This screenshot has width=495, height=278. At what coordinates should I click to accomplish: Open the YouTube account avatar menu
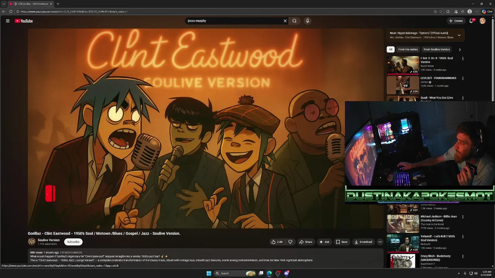click(482, 21)
